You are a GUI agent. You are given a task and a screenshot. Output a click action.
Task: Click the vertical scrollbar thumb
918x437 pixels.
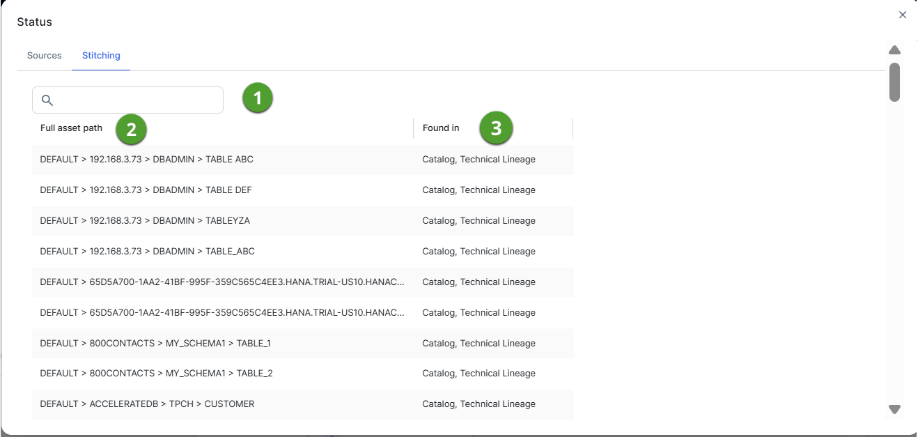click(895, 82)
